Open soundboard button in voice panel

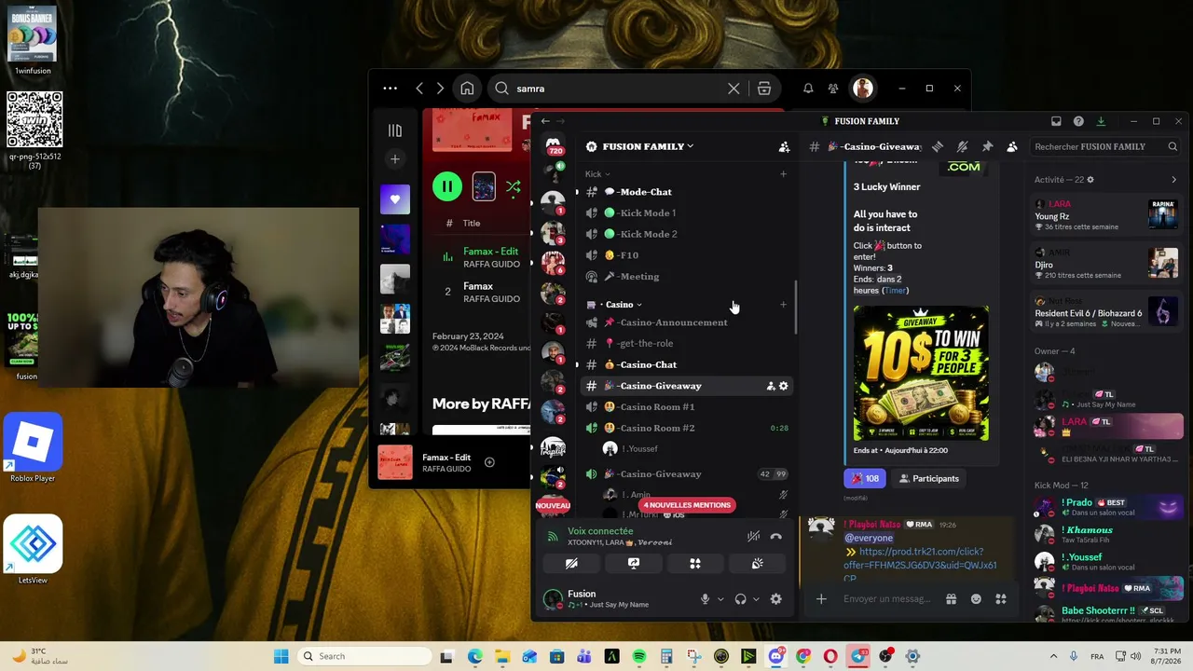(x=757, y=564)
